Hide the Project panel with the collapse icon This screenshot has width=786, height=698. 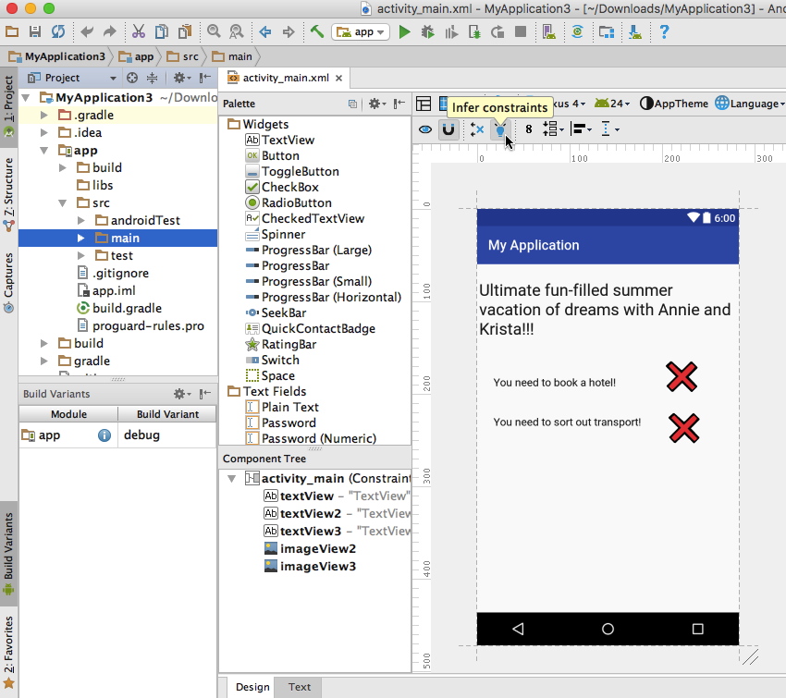[205, 78]
